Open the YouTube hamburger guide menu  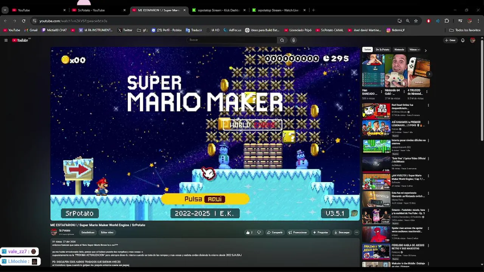click(x=6, y=40)
